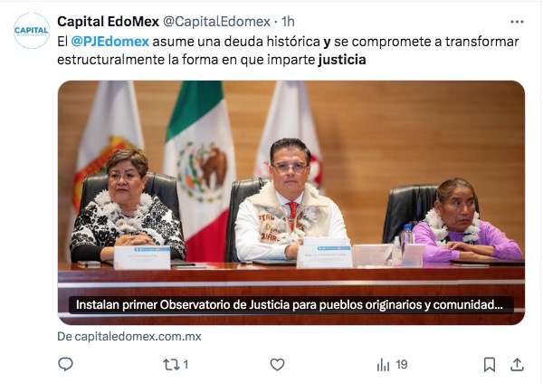
Task: Share the tweet via upload icon
Action: pos(517,365)
